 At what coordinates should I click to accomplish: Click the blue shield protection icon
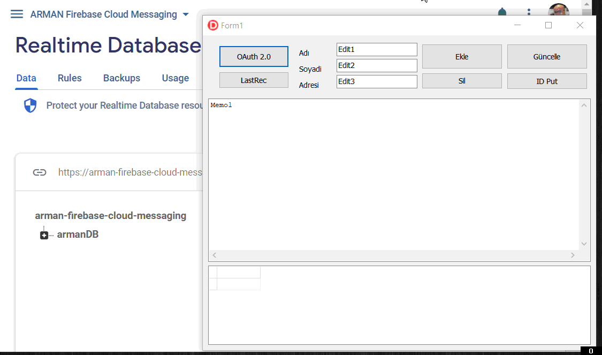(x=31, y=105)
